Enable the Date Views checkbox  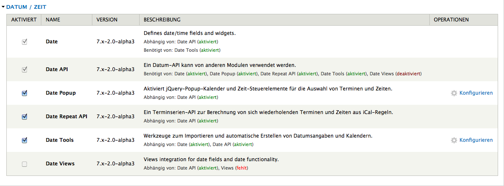(24, 164)
